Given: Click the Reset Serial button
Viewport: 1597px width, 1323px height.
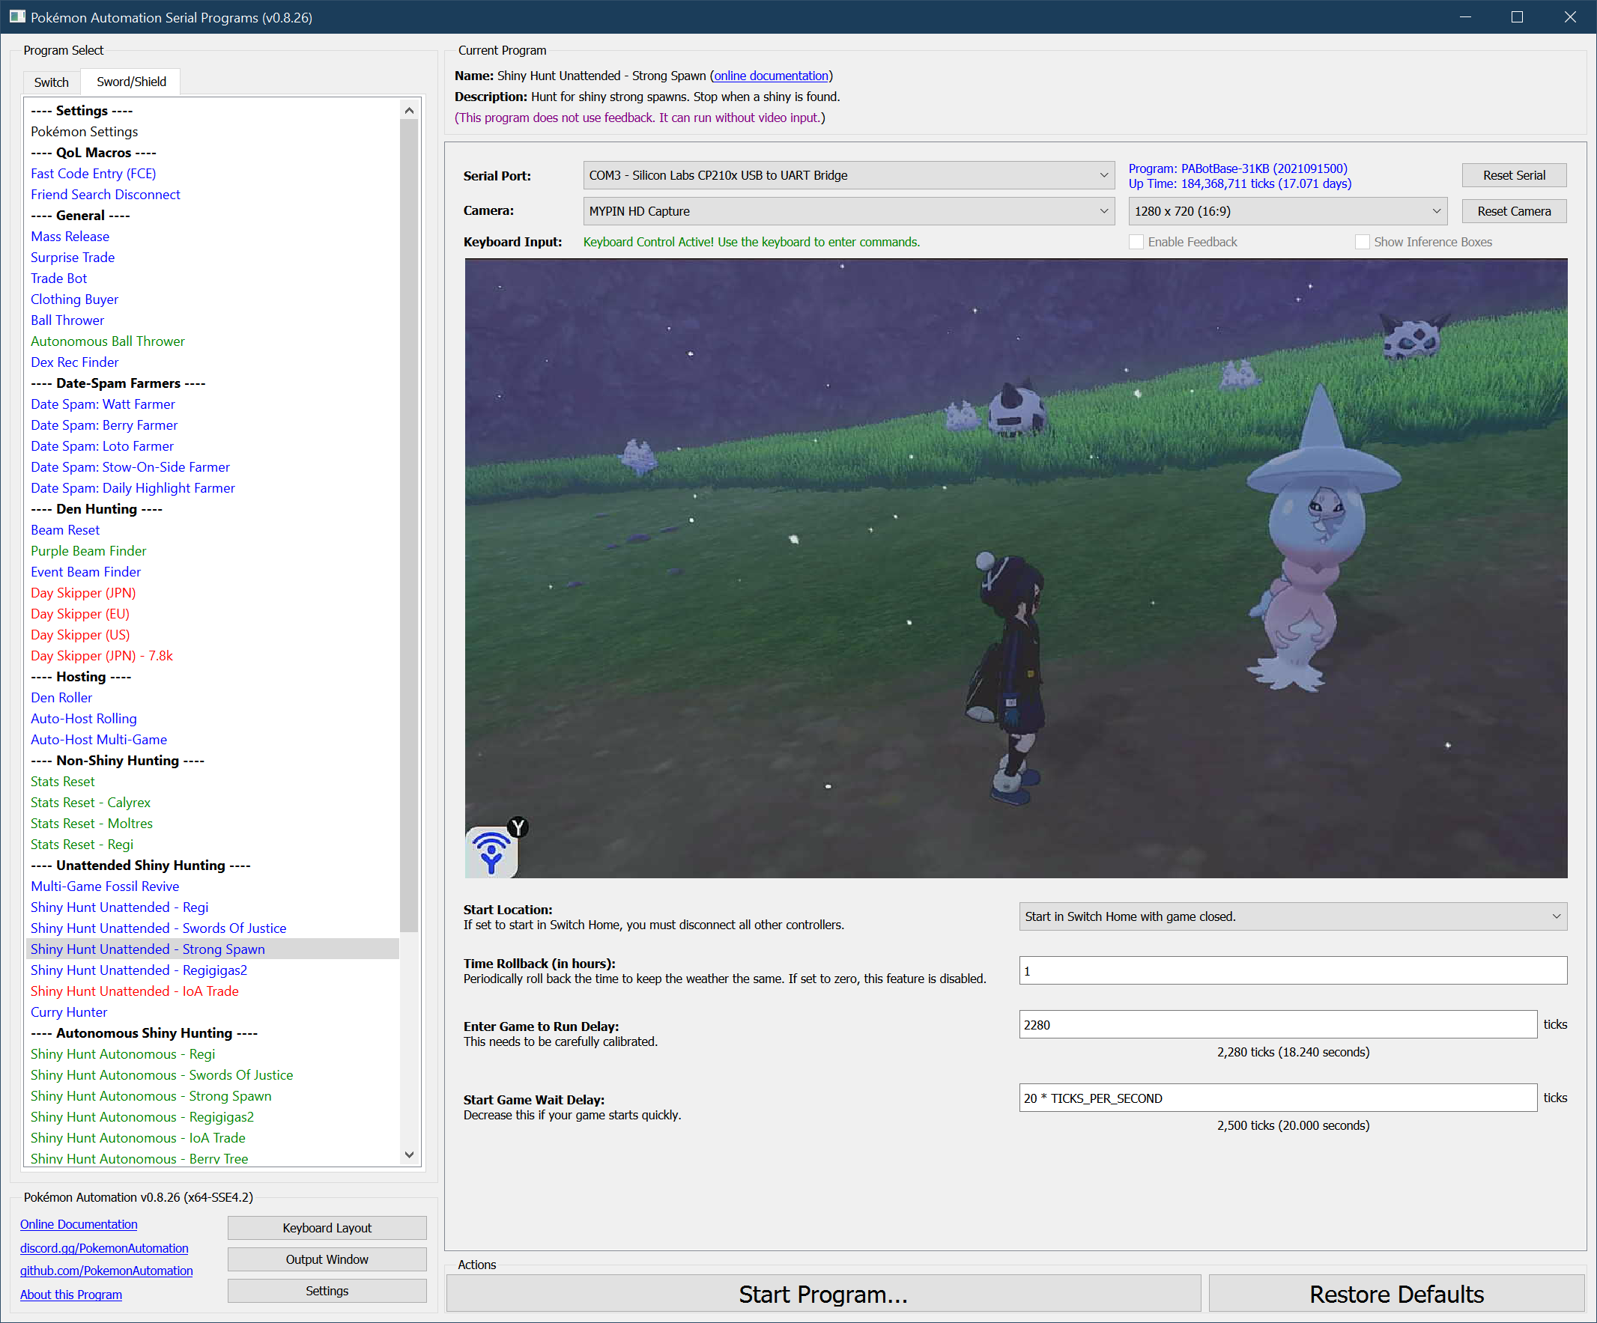Looking at the screenshot, I should (x=1513, y=176).
